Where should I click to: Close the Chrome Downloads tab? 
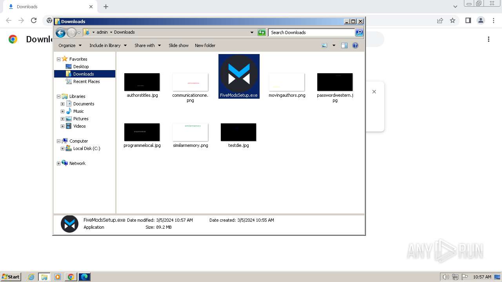point(91,7)
